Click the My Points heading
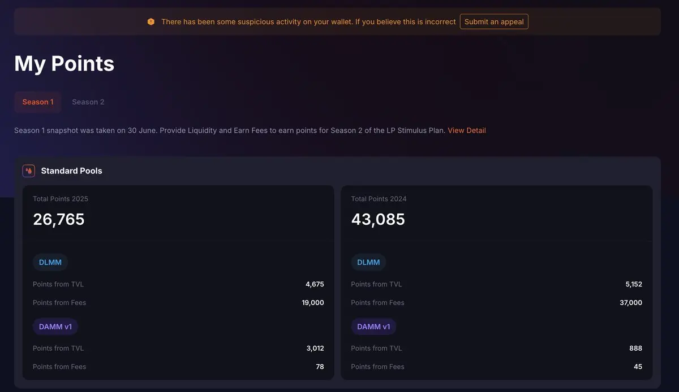679x392 pixels. pyautogui.click(x=65, y=63)
